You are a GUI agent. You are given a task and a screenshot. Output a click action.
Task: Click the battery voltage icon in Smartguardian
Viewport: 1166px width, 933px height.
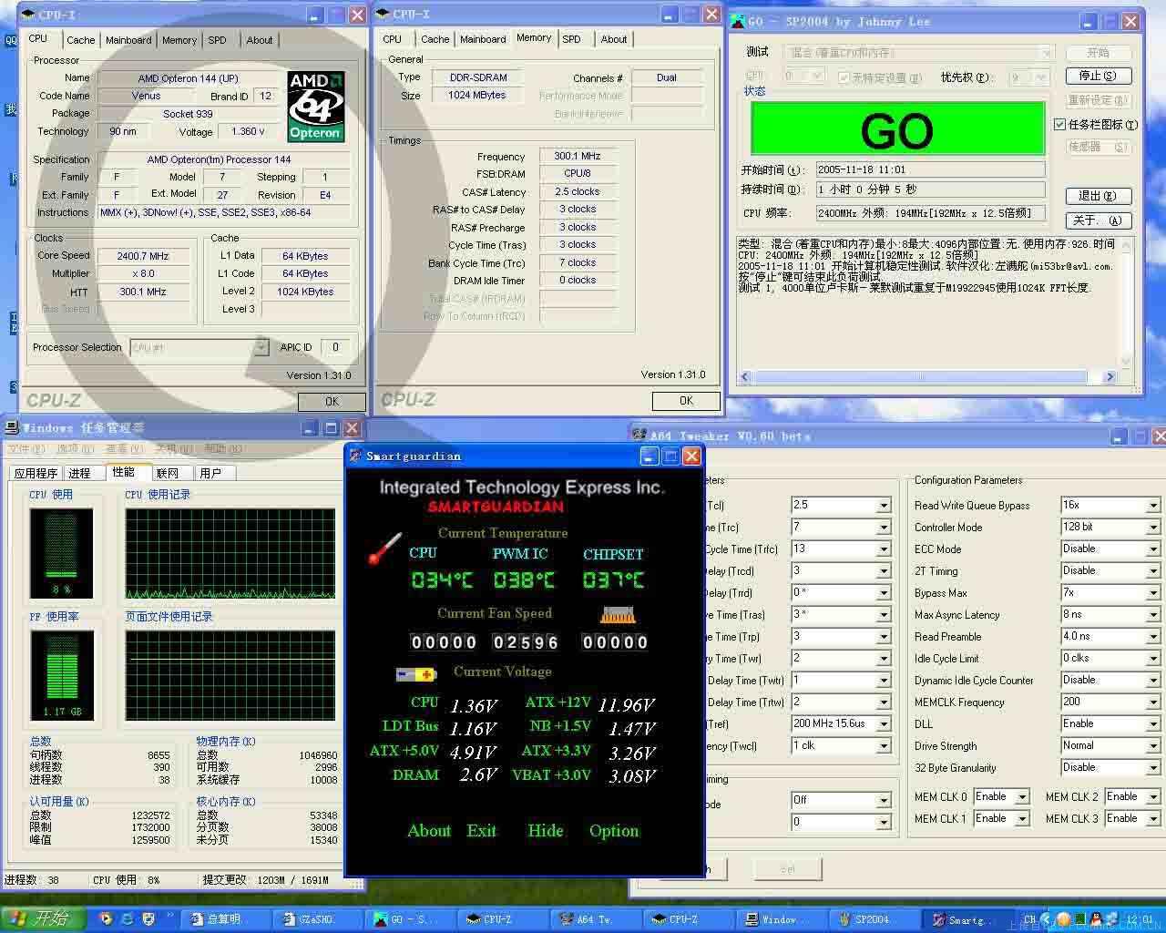pos(416,674)
